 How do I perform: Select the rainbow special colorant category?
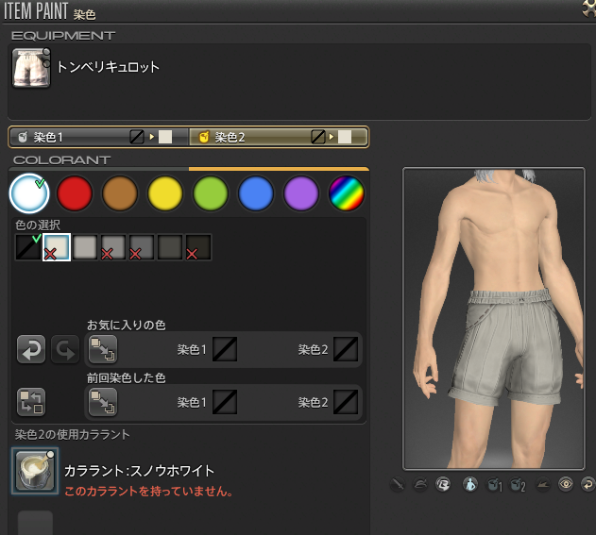click(x=346, y=193)
